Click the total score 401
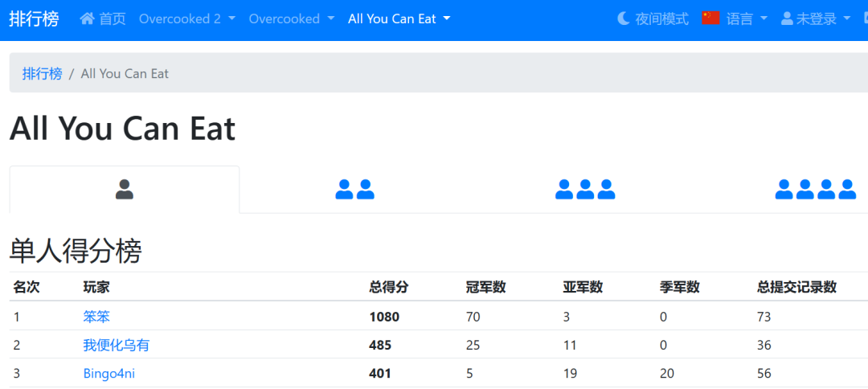The height and width of the screenshot is (389, 868). pos(379,374)
